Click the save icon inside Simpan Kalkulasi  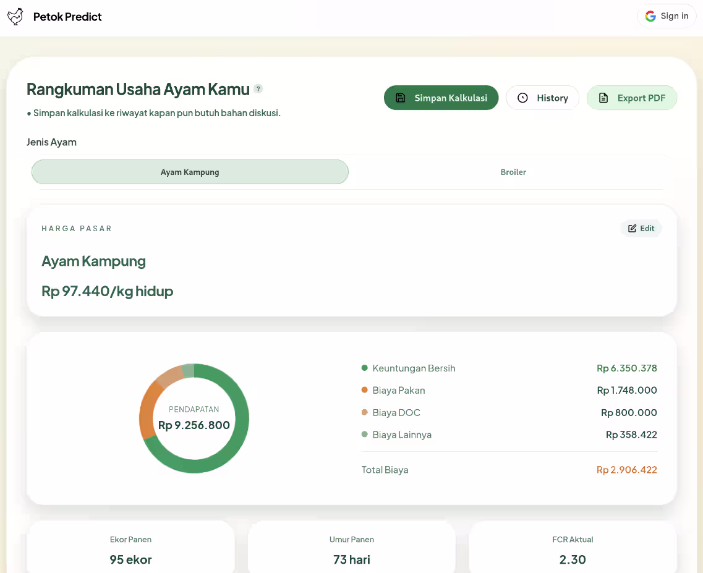[400, 98]
